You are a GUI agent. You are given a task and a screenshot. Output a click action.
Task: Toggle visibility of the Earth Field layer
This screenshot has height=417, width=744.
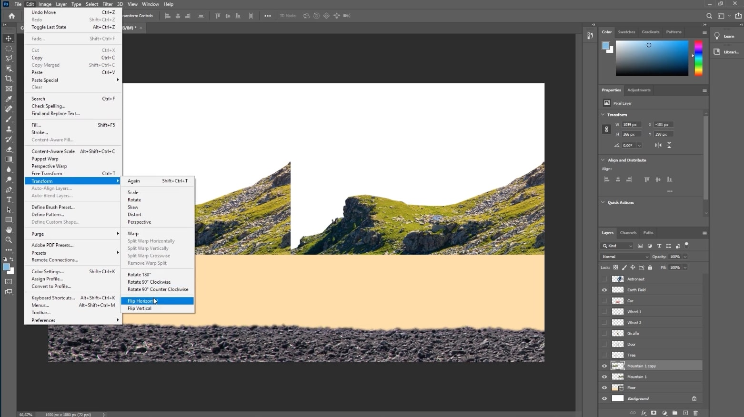pyautogui.click(x=604, y=289)
